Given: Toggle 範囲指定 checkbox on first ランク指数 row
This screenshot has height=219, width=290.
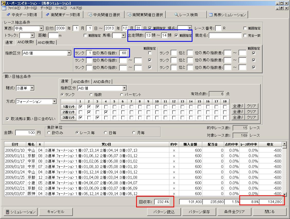Looking at the screenshot, I should point(150,53).
